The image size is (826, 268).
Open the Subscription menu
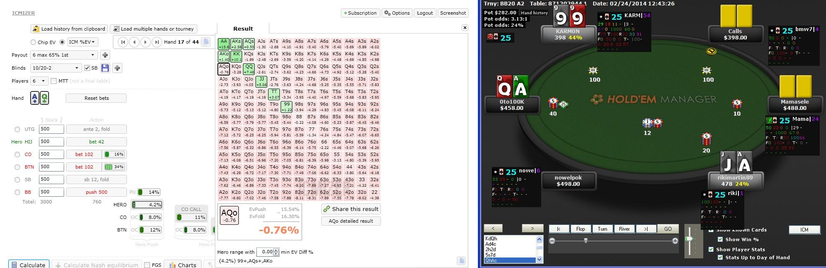(x=360, y=13)
